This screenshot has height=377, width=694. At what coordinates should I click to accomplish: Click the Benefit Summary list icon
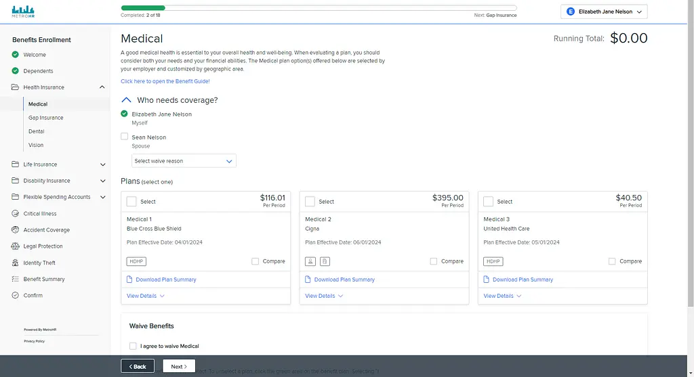coord(16,279)
